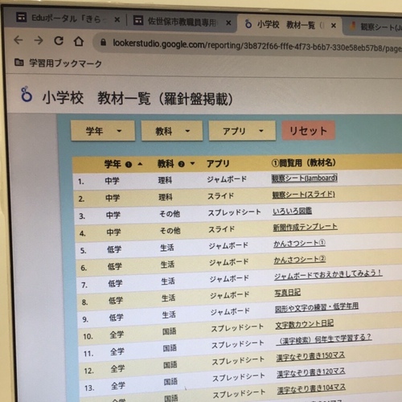402x402 pixels.
Task: Open the 新聞作成テンプレート link
Action: click(x=306, y=227)
